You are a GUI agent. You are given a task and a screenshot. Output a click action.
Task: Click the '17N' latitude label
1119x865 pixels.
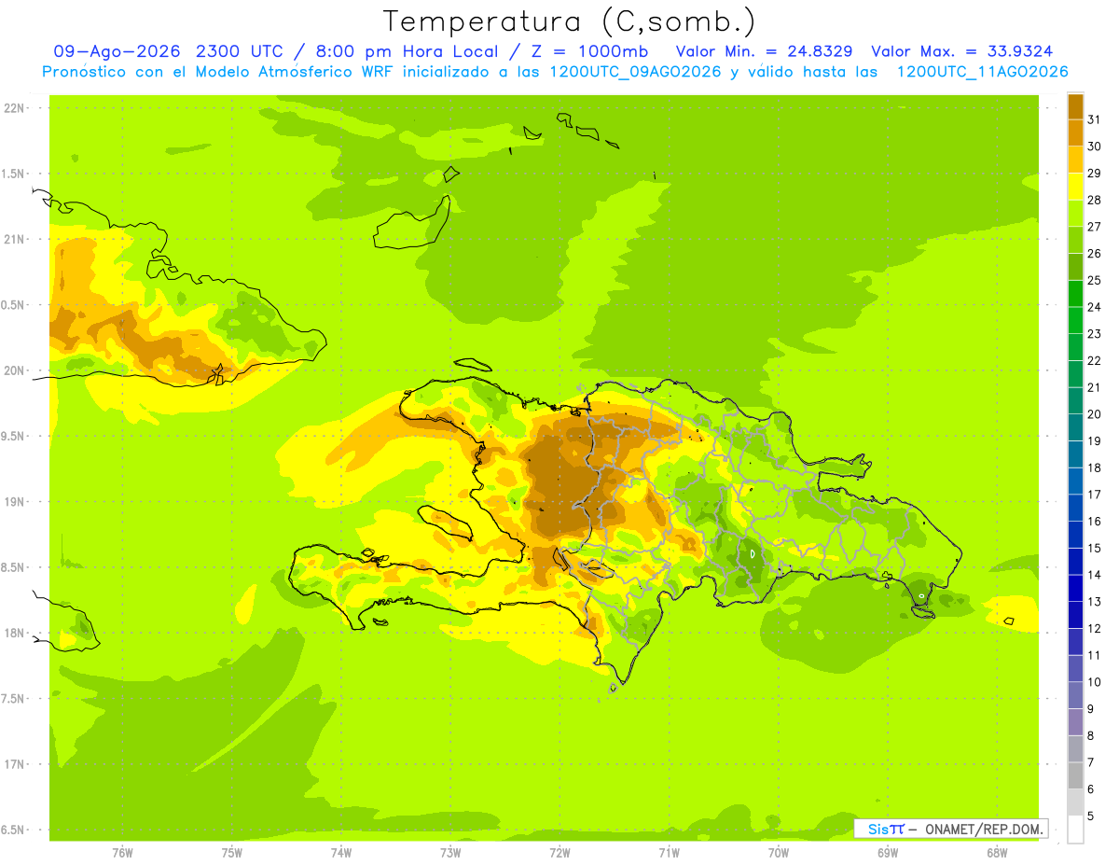14,764
